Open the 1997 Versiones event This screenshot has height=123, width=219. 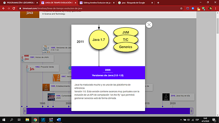62,78
